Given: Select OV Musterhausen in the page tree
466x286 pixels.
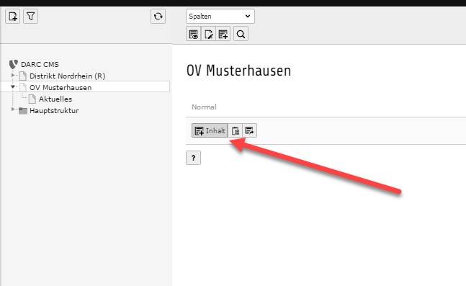Looking at the screenshot, I should pos(61,87).
